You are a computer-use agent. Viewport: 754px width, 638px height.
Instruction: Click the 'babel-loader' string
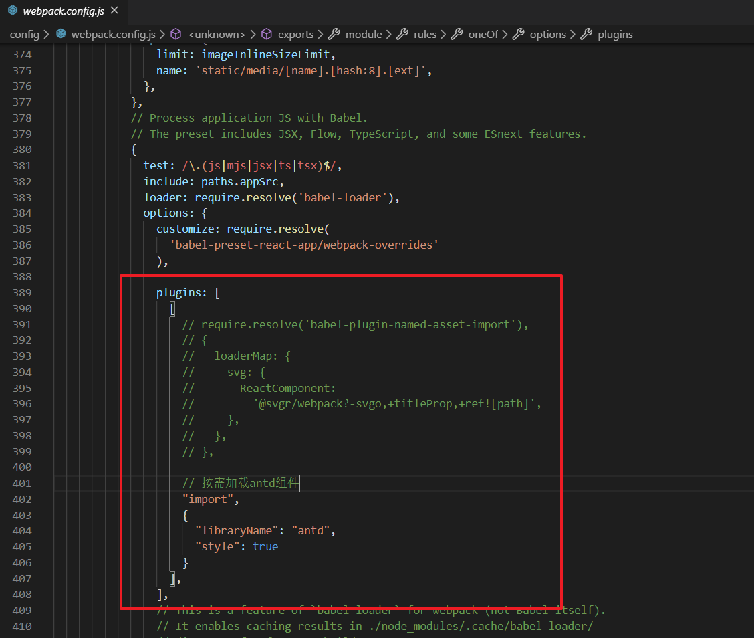pos(342,197)
